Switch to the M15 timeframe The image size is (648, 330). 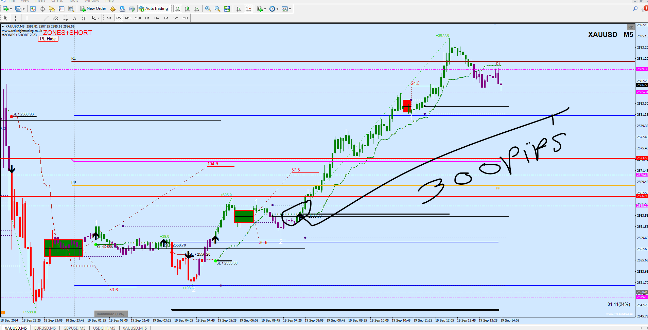click(x=128, y=18)
